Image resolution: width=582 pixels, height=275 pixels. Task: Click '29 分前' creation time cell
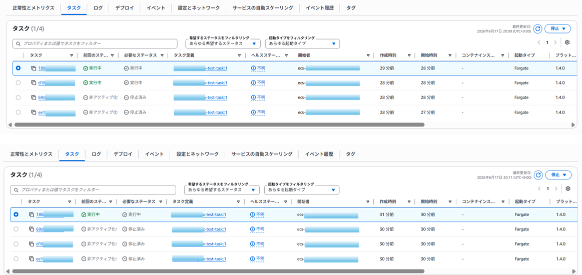click(x=387, y=68)
